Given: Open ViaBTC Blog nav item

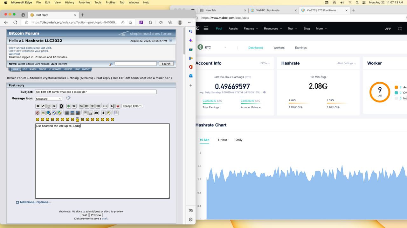Looking at the screenshot, I should point(307,28).
